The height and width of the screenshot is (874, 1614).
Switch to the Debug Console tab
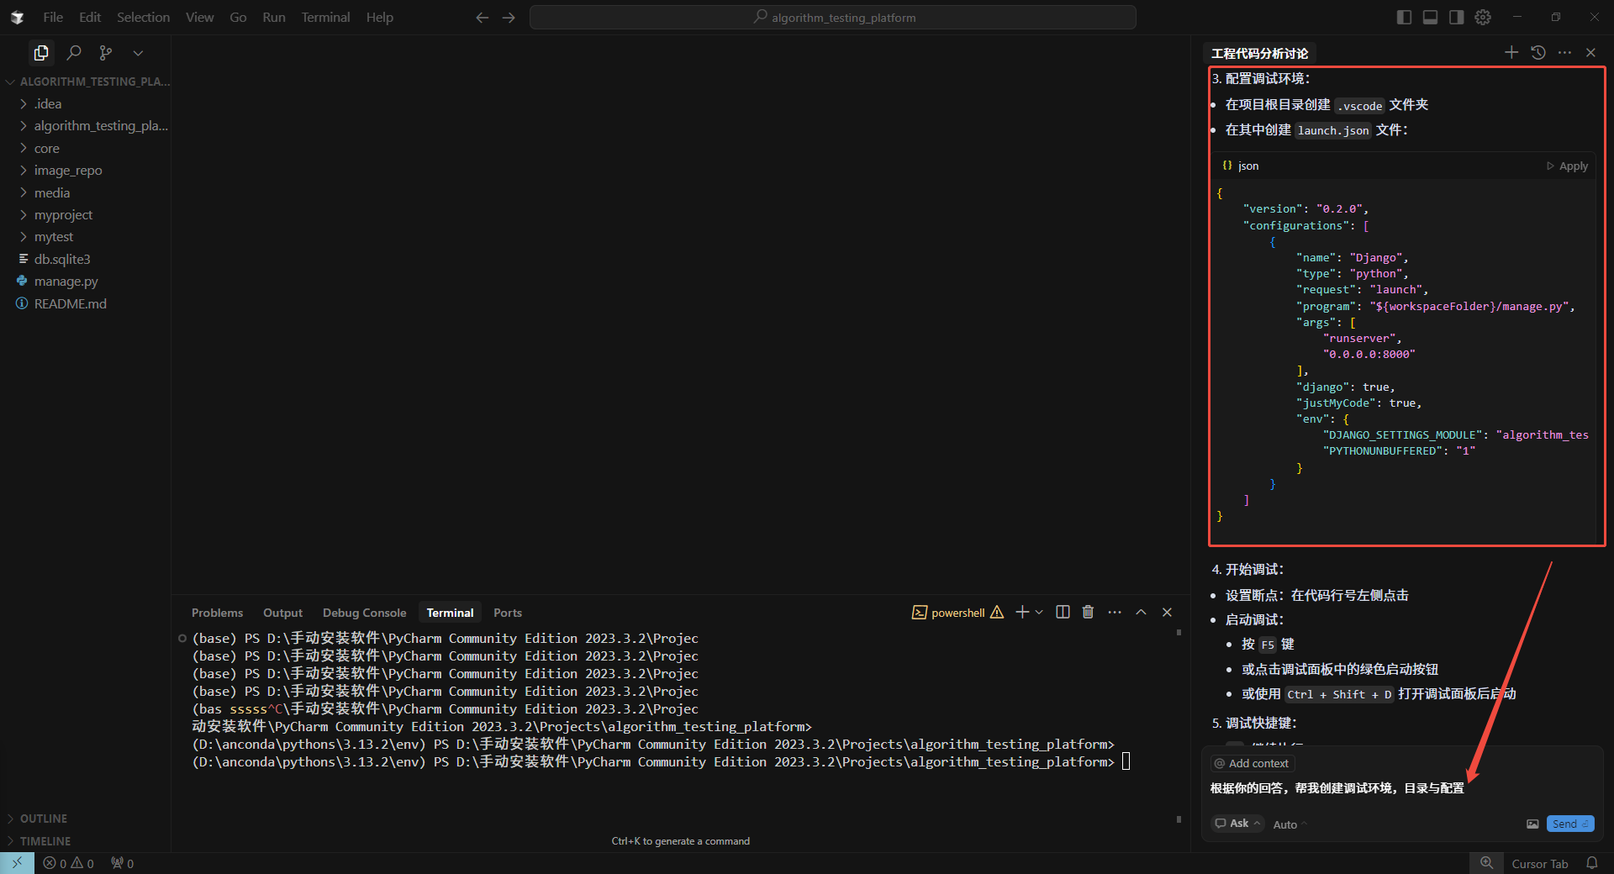364,613
